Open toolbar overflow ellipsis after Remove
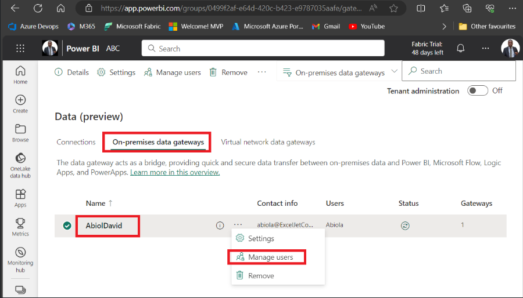Viewport: 523px width, 298px height. [261, 72]
